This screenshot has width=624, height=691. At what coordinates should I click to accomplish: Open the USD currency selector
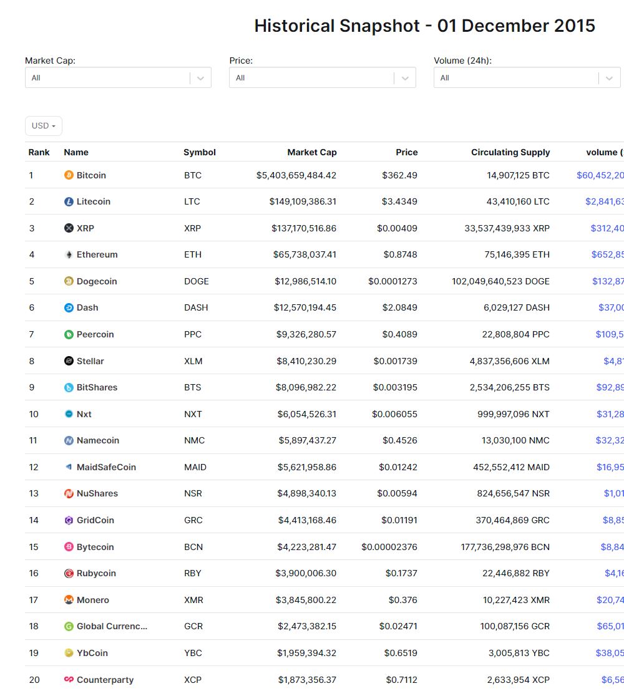click(44, 125)
